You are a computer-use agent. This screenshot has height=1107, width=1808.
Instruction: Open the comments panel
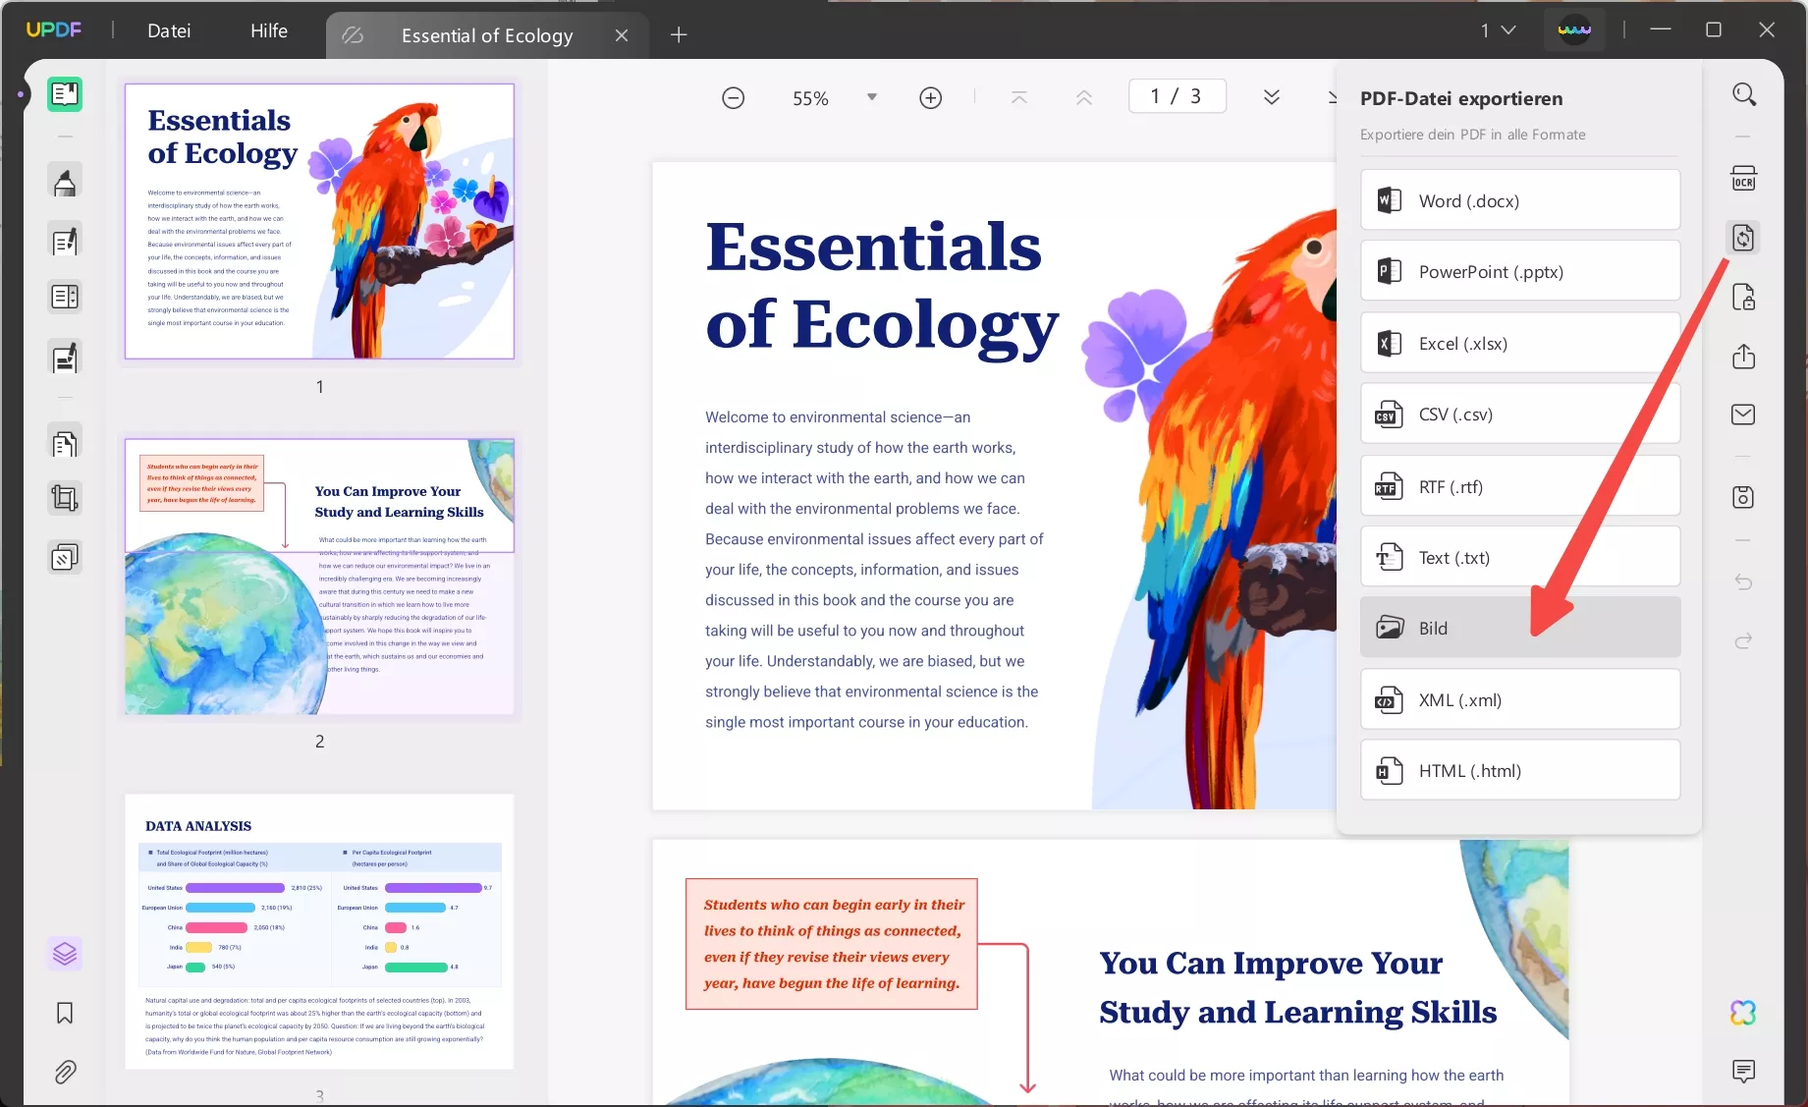click(1745, 1072)
